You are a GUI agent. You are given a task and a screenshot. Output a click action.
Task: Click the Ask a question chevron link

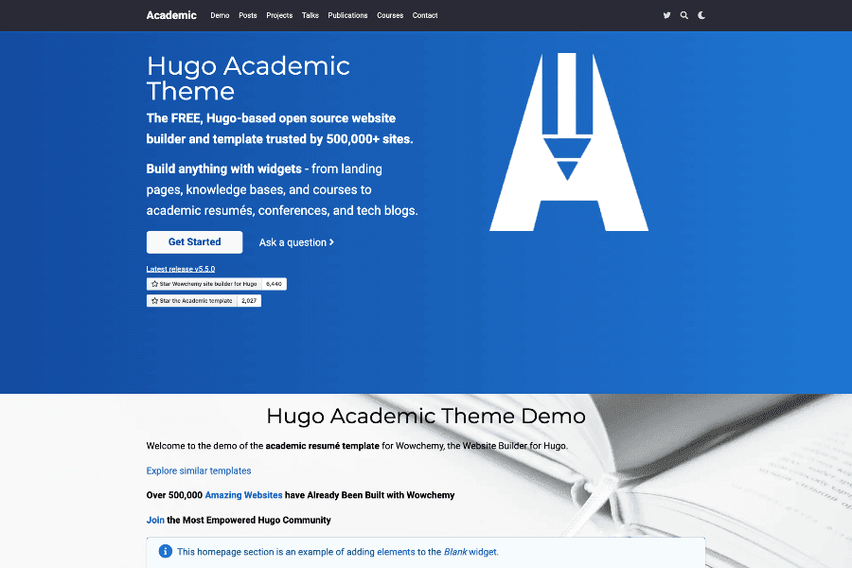pyautogui.click(x=296, y=242)
